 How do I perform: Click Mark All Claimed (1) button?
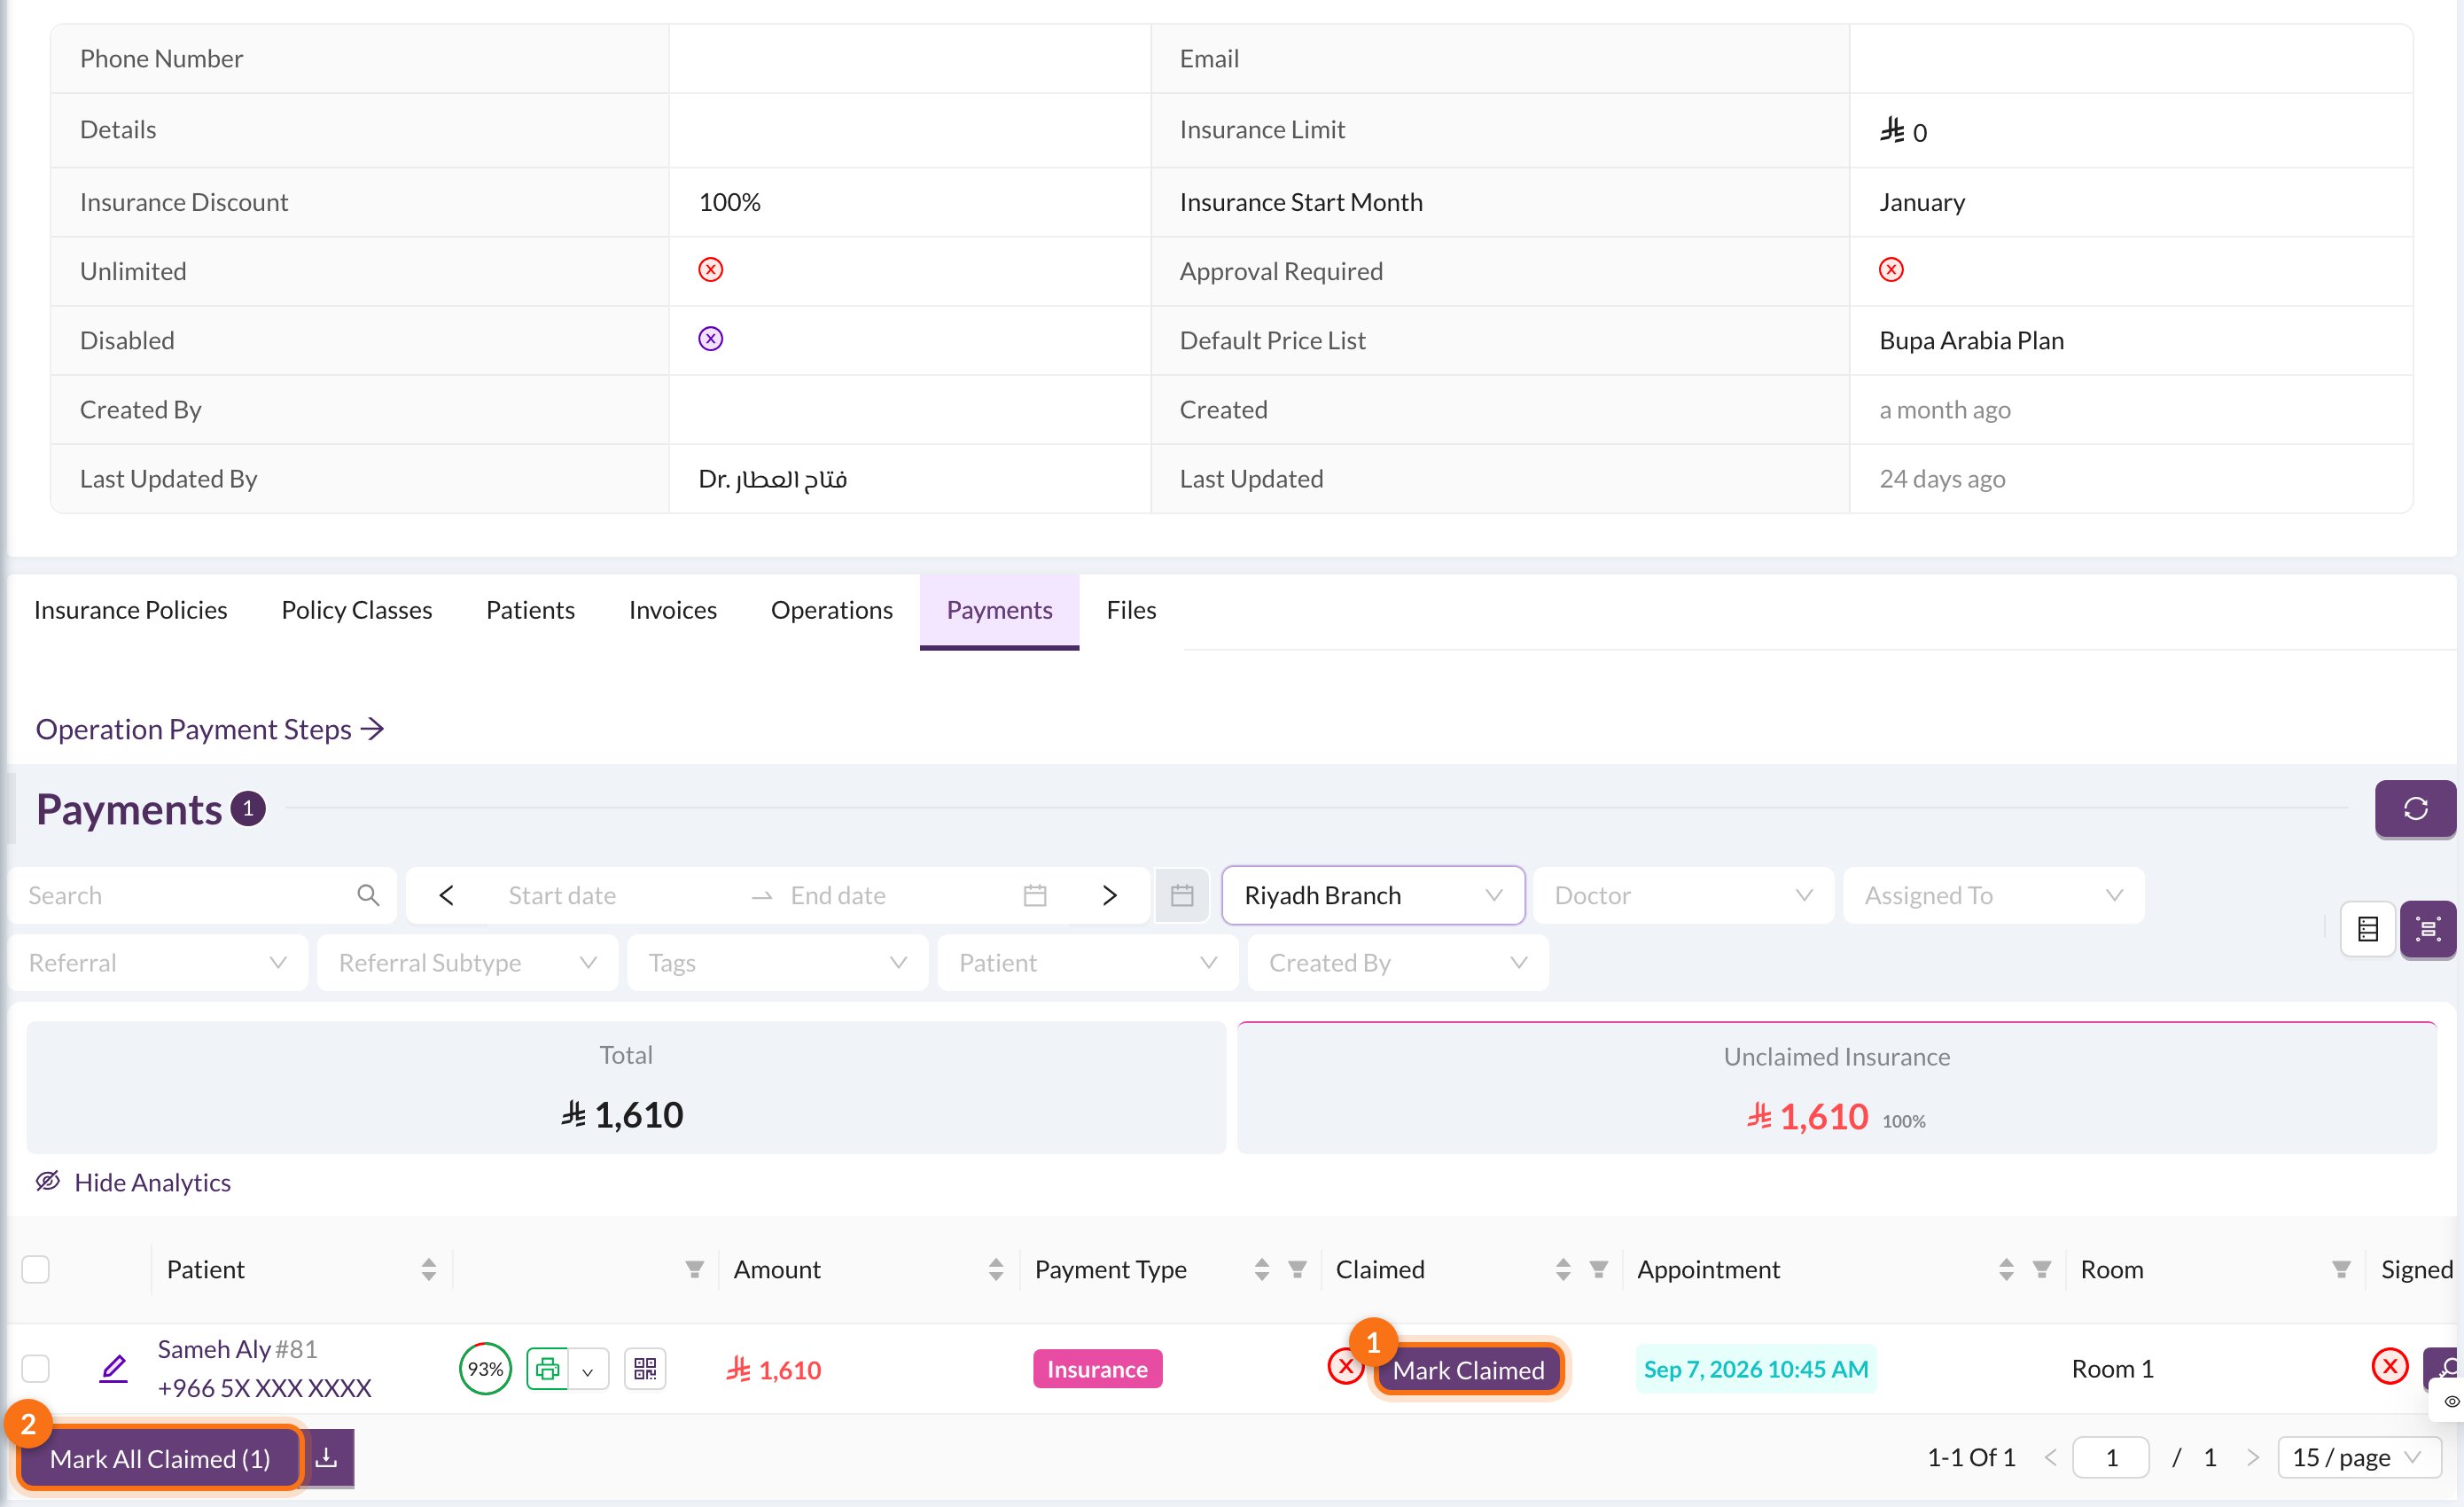160,1458
